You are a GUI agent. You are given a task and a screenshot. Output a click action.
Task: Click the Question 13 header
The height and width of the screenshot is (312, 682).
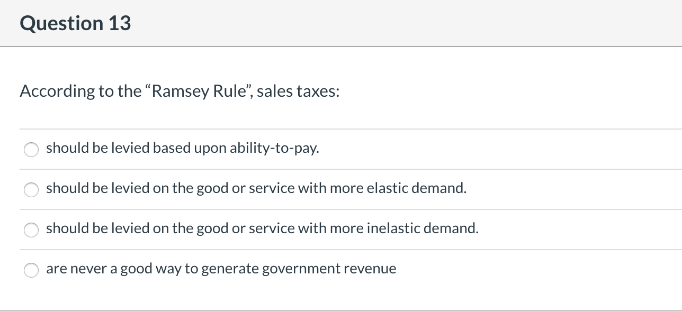(75, 23)
